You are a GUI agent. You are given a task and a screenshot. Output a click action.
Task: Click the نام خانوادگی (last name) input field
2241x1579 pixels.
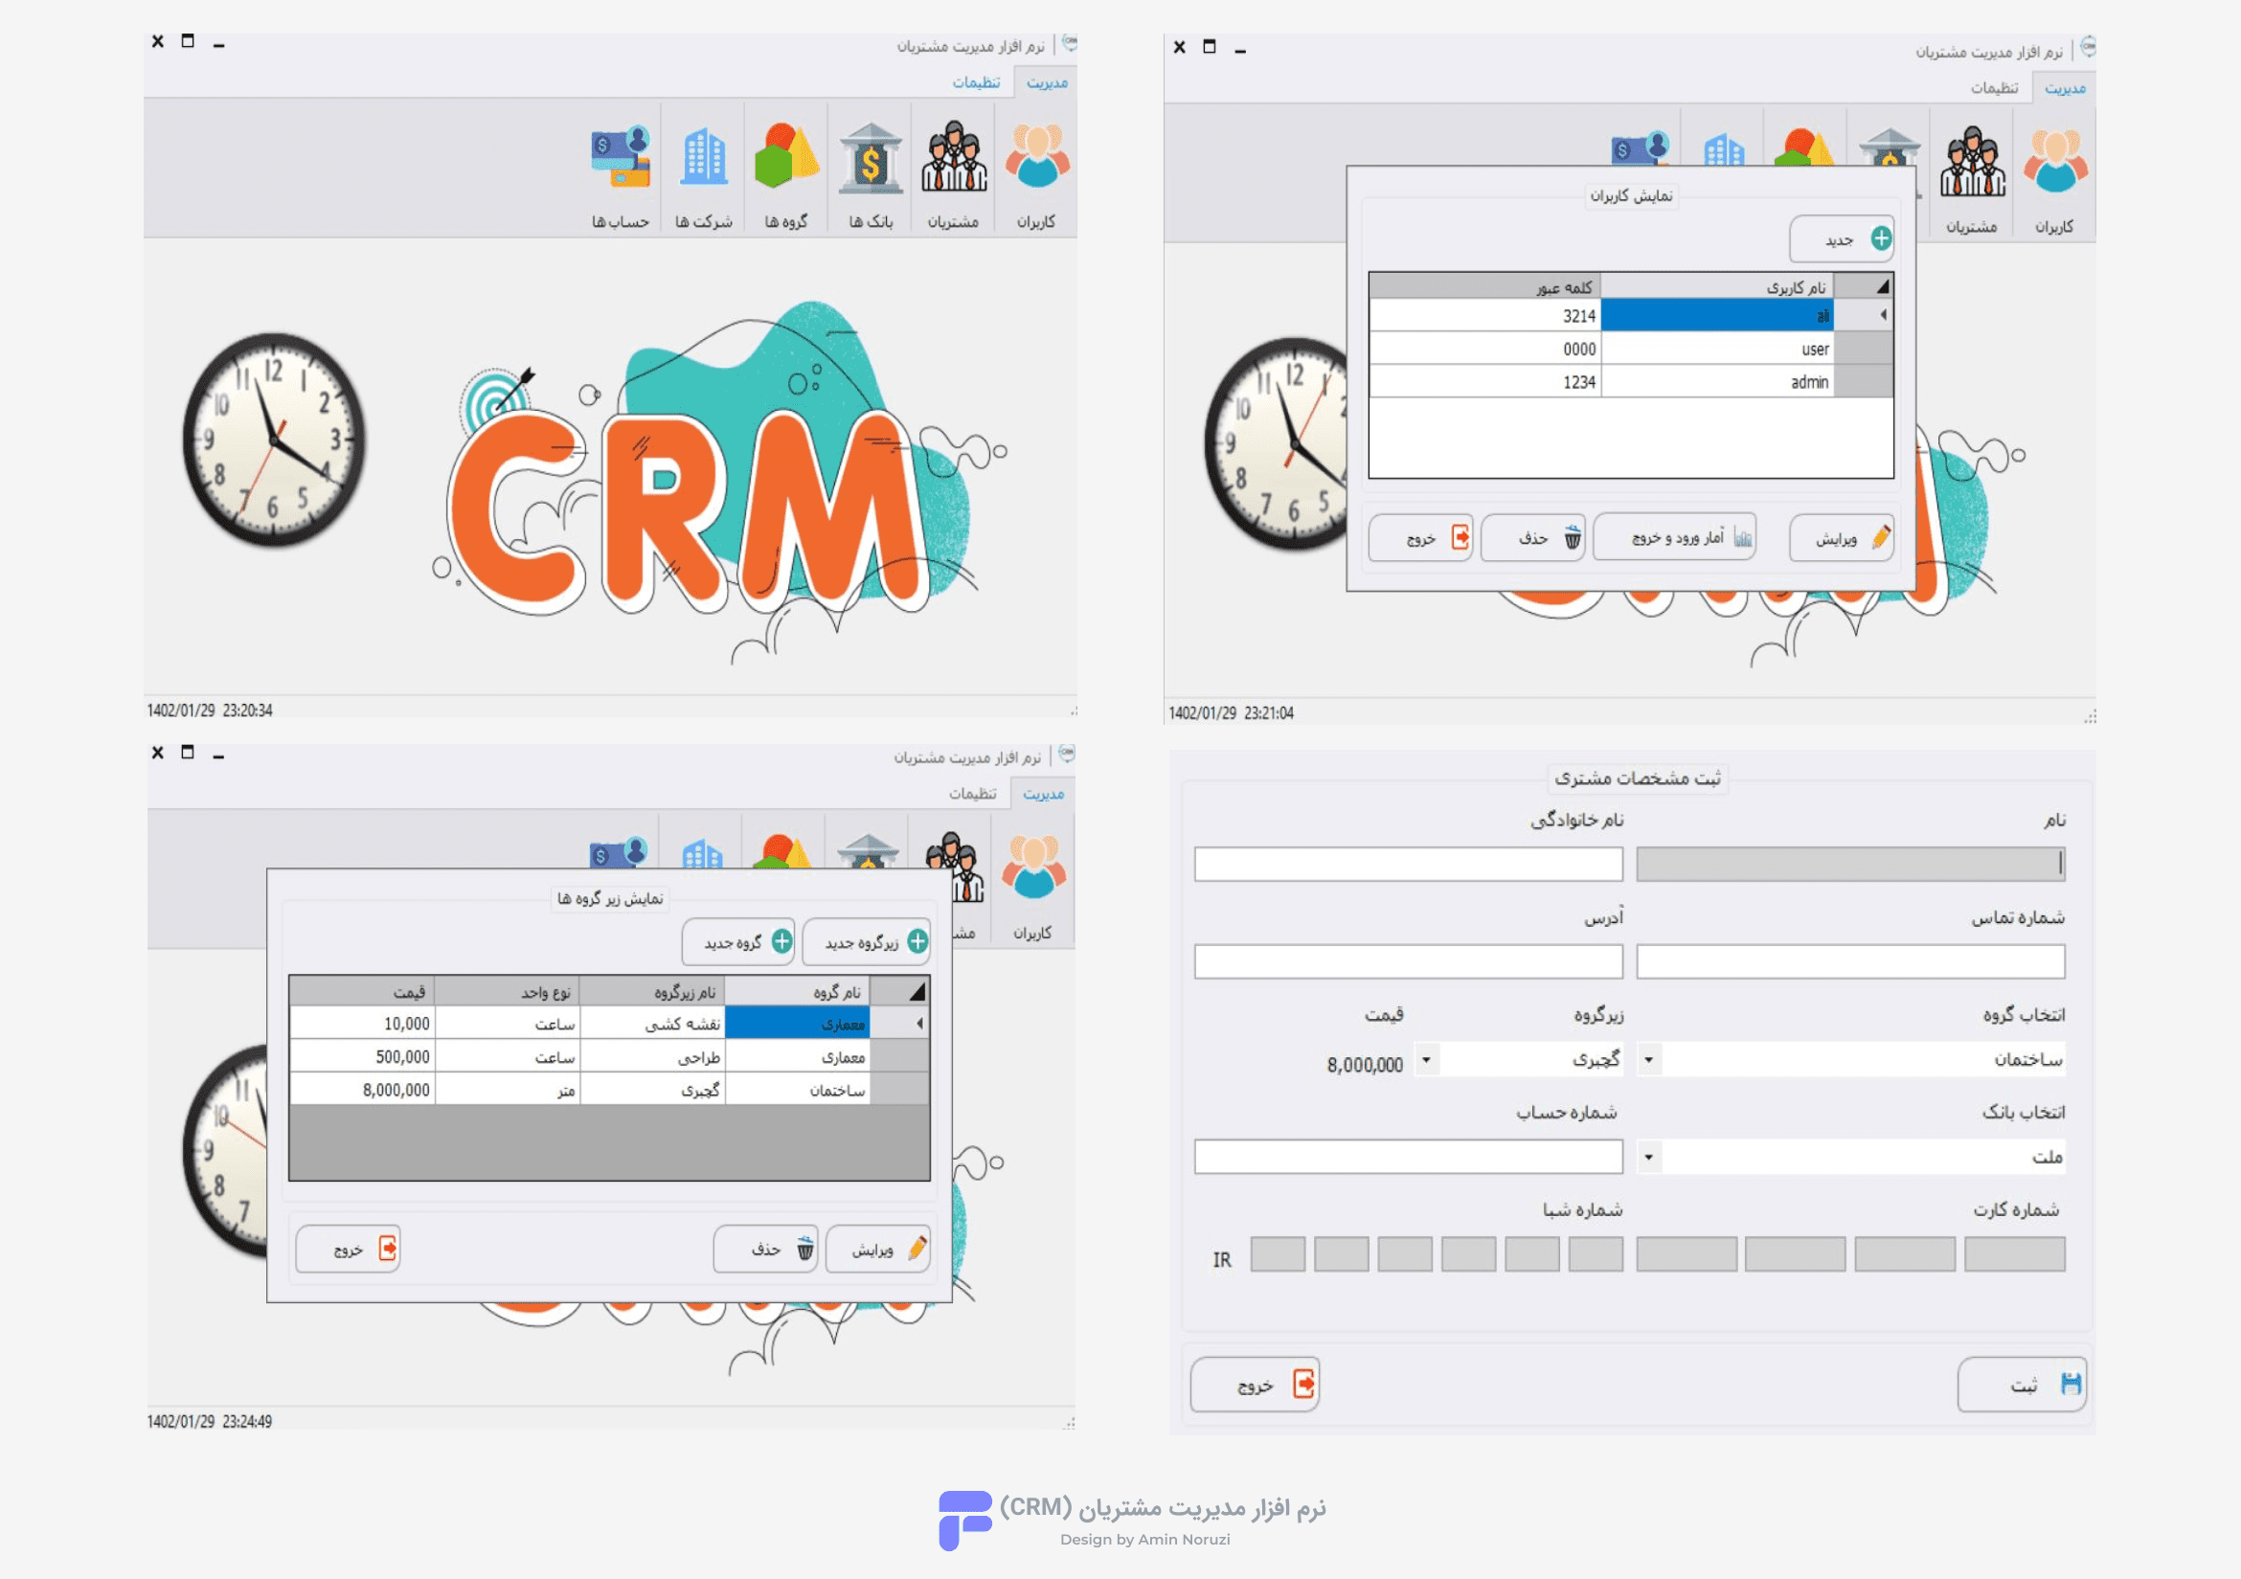pyautogui.click(x=1408, y=865)
